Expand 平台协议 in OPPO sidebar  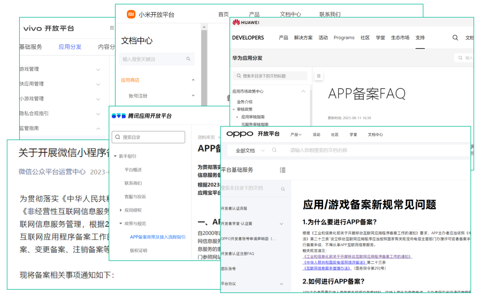coord(281,283)
